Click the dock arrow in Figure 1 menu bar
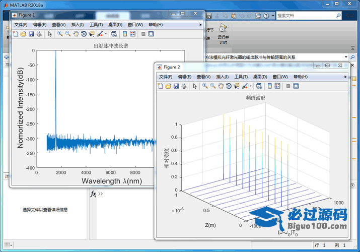Image resolution: width=360 pixels, height=252 pixels. click(x=200, y=25)
